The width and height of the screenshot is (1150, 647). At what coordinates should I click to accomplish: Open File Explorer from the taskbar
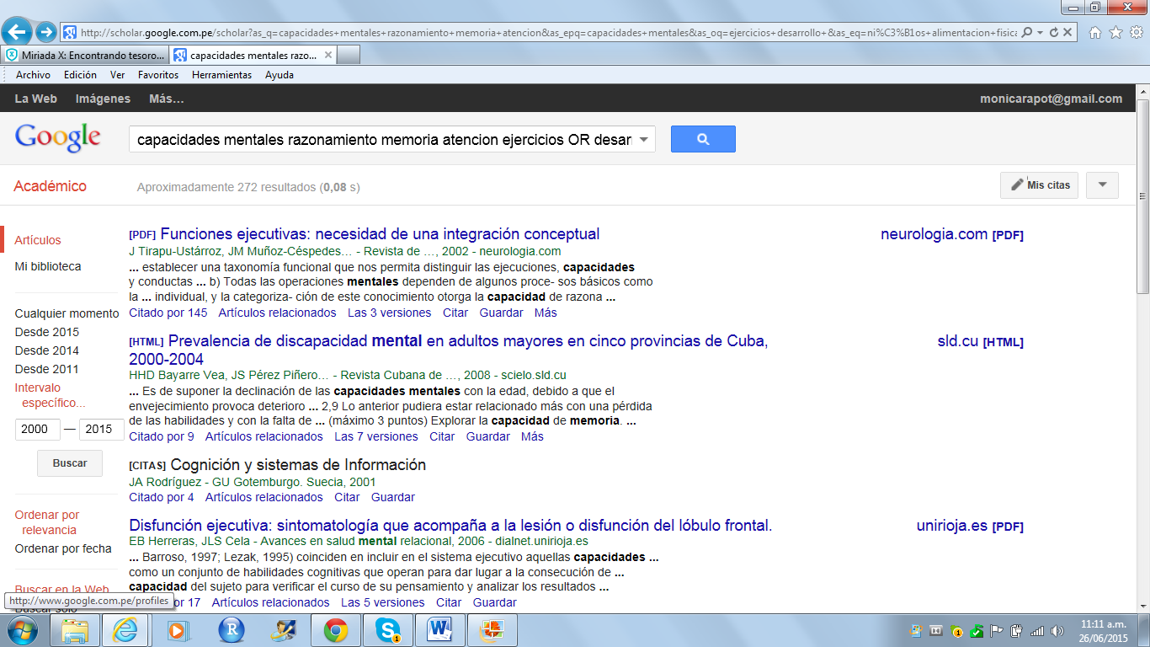[76, 629]
